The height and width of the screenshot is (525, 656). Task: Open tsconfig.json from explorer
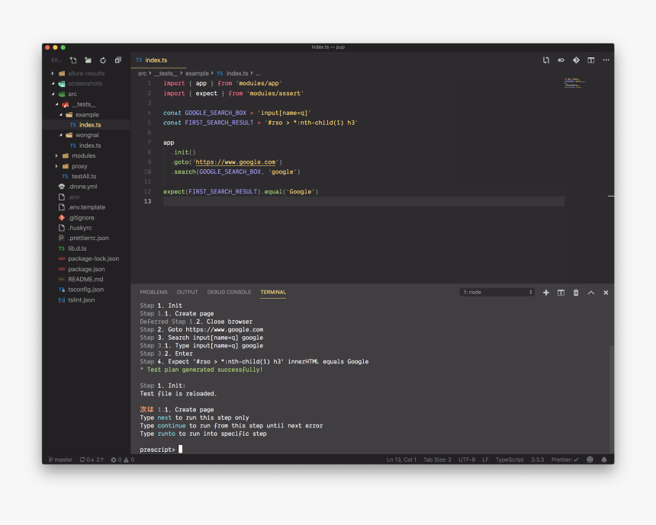(x=85, y=290)
